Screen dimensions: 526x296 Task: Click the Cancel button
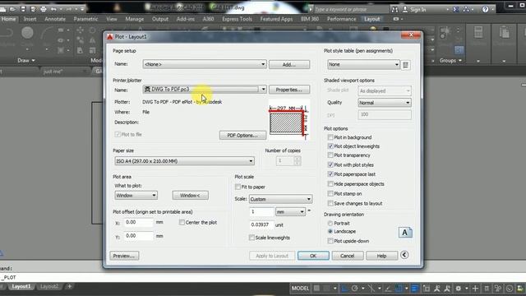(347, 256)
